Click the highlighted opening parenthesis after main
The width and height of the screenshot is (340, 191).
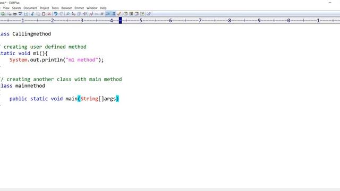pyautogui.click(x=79, y=99)
